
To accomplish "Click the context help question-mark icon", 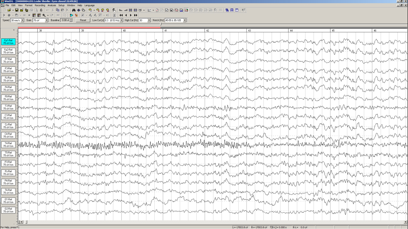I will click(243, 10).
